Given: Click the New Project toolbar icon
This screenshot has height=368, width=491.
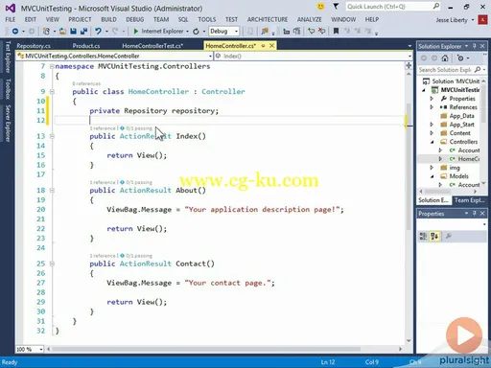Looking at the screenshot, I should [x=47, y=31].
